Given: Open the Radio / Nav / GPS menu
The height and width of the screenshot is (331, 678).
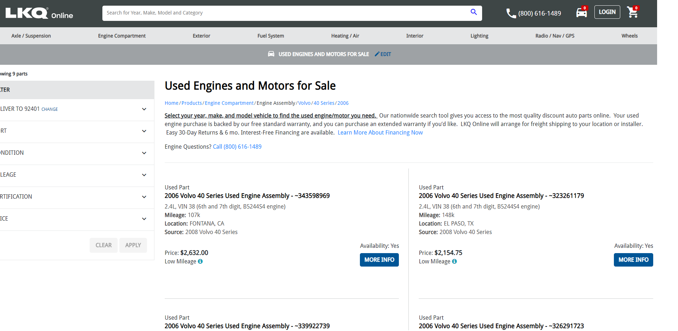Looking at the screenshot, I should [555, 36].
